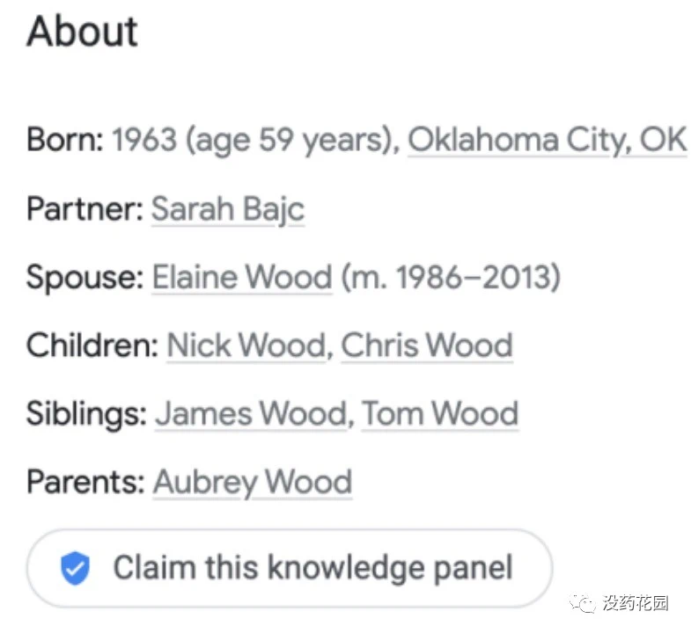Screen dimensions: 691x633
Task: Click the Spouse label
Action: [85, 277]
